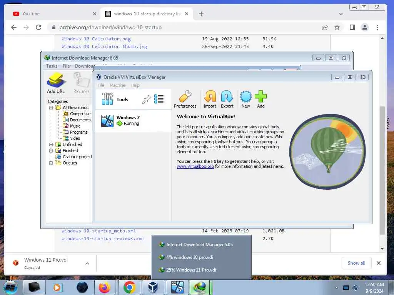Close the YouTube tab
This screenshot has width=394, height=295.
coord(95,14)
